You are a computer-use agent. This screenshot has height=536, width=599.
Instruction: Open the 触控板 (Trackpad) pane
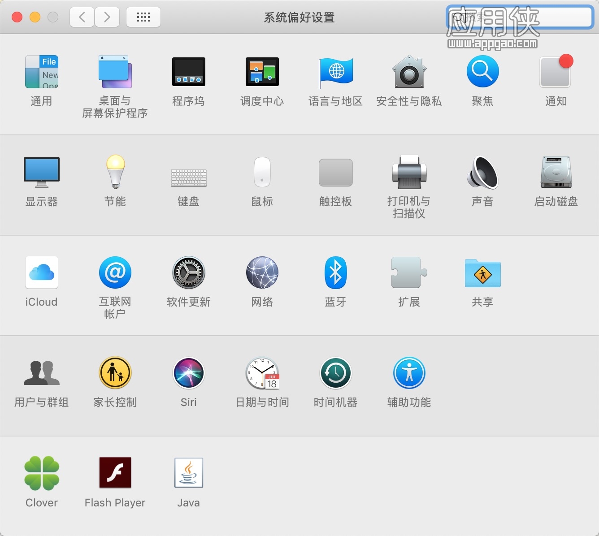coord(336,173)
